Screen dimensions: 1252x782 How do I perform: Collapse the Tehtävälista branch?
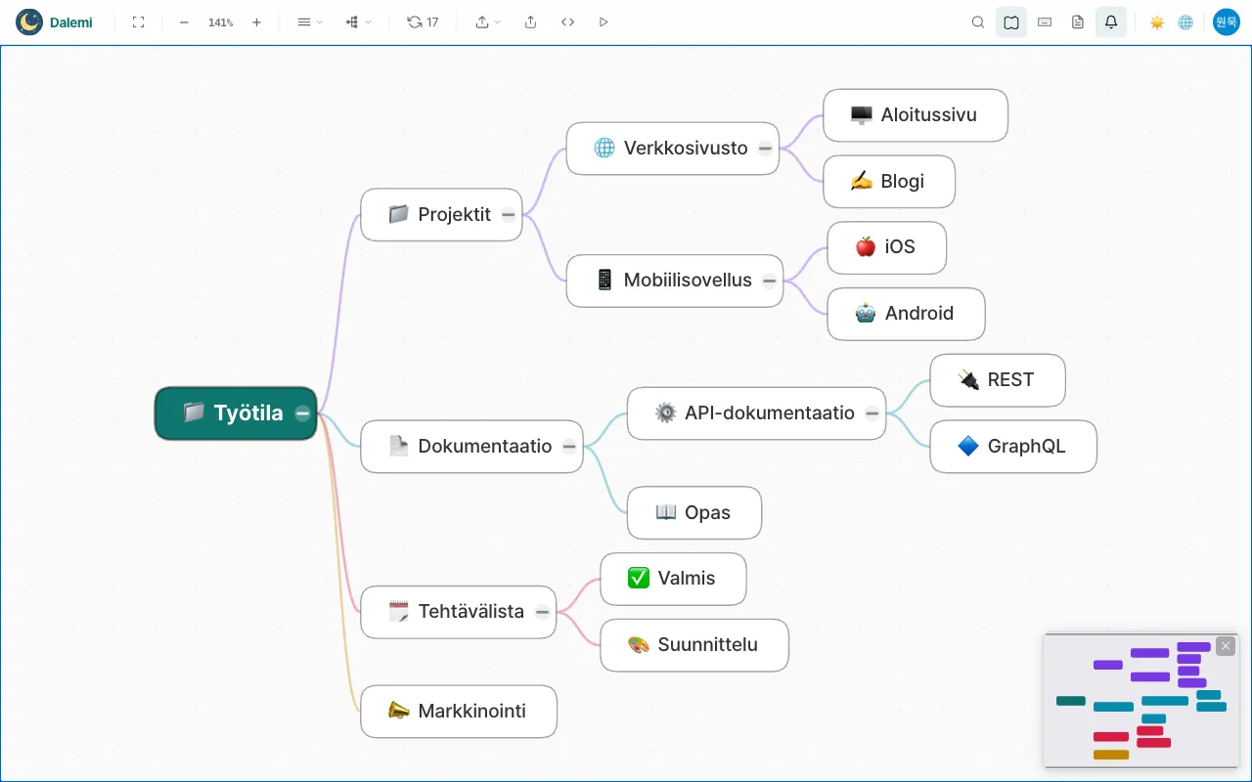(x=542, y=612)
